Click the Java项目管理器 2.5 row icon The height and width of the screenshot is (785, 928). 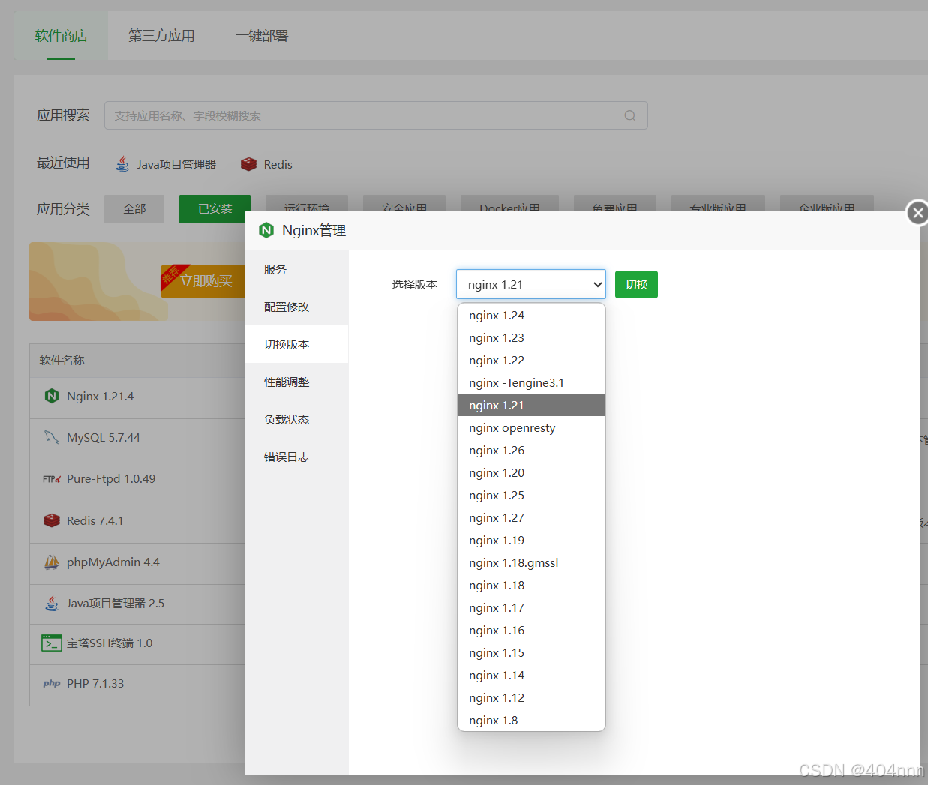(x=52, y=603)
